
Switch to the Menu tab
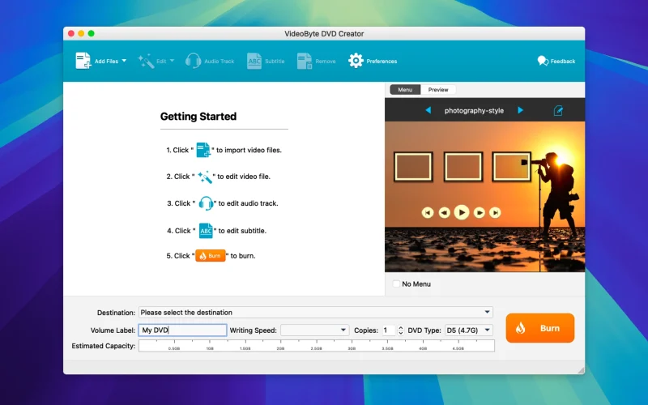[405, 90]
